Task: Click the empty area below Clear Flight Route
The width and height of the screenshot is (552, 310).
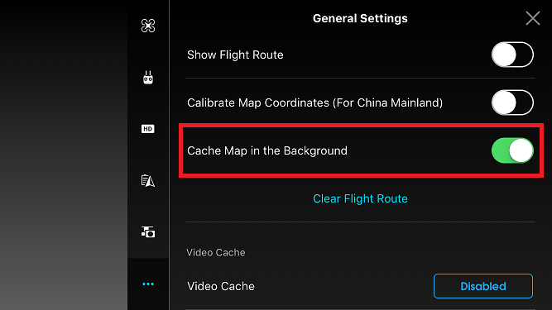Action: (360, 214)
